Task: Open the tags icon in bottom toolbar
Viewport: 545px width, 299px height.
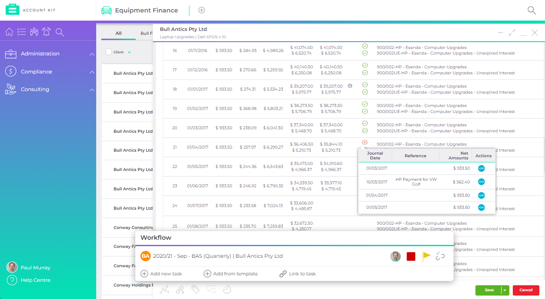Action: tap(195, 290)
